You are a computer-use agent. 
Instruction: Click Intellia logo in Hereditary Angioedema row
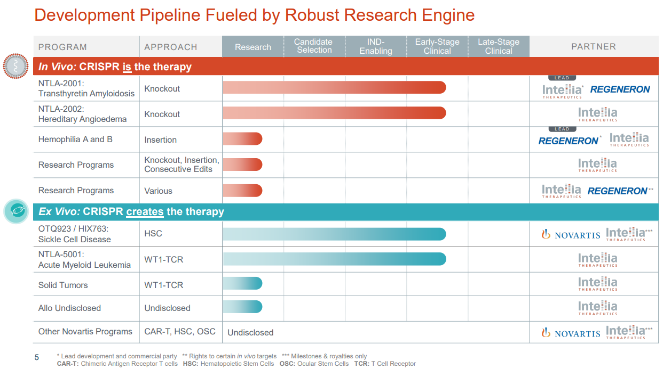click(597, 114)
